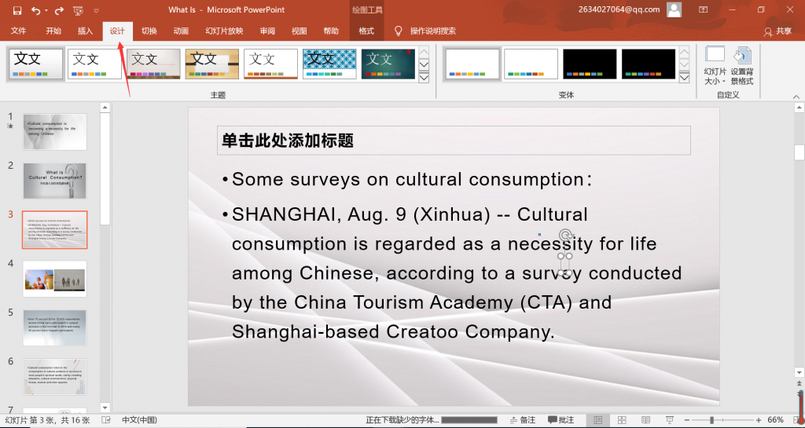Apply the wood-textured theme thumbnail
Image resolution: width=805 pixels, height=428 pixels.
212,64
